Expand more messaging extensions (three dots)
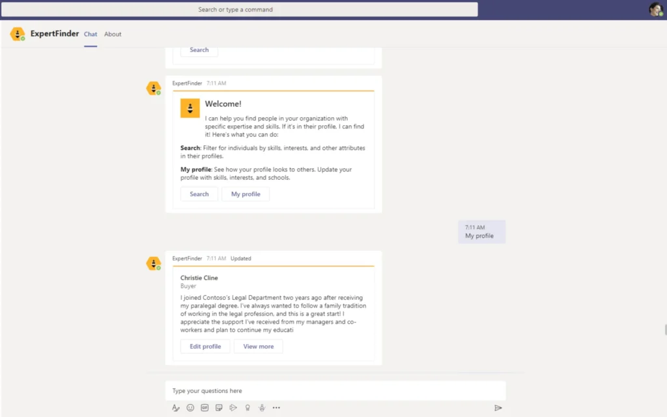 click(276, 408)
